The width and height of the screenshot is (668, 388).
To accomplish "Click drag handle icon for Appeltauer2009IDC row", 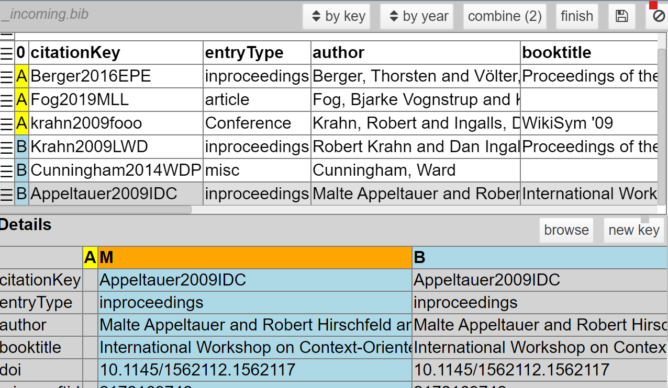I will [6, 194].
